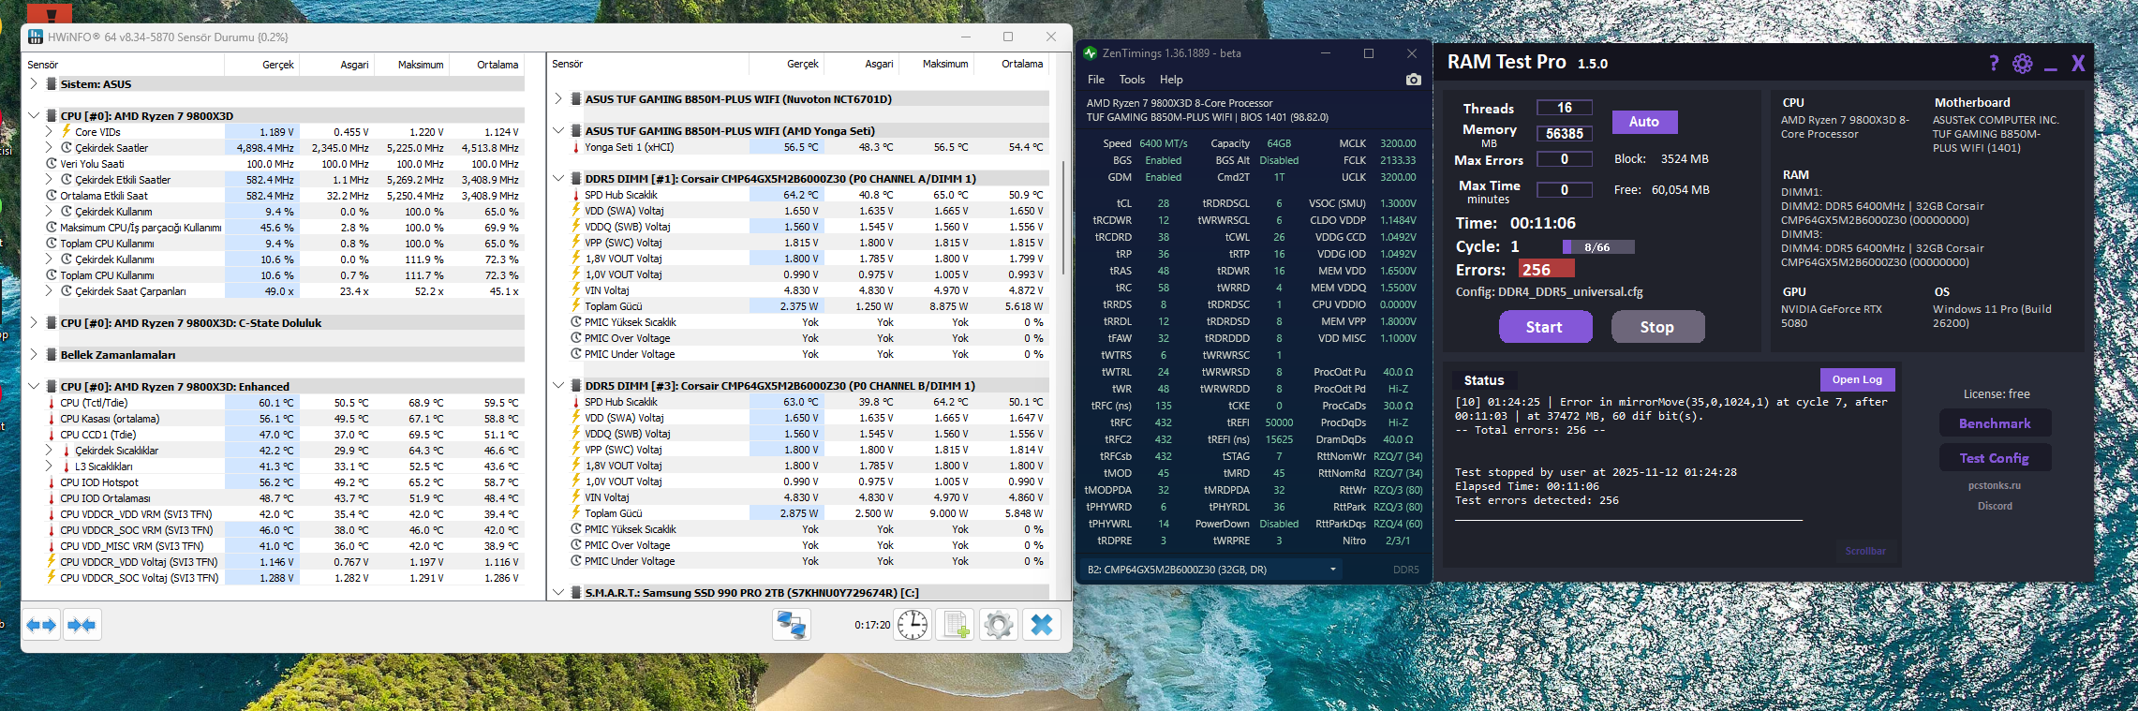Start the RAM test
2138x711 pixels.
(x=1545, y=327)
